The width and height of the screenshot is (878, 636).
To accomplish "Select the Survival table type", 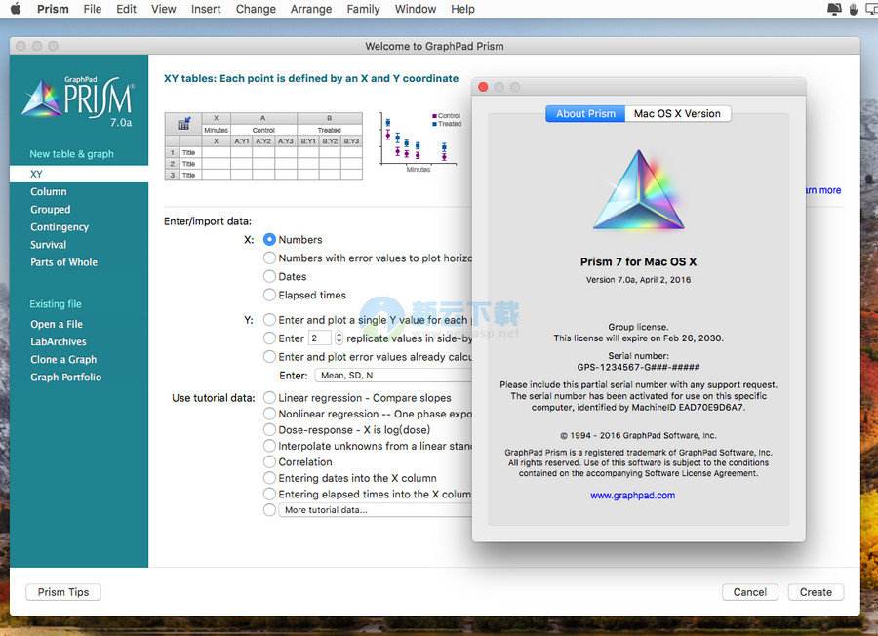I will tap(48, 245).
